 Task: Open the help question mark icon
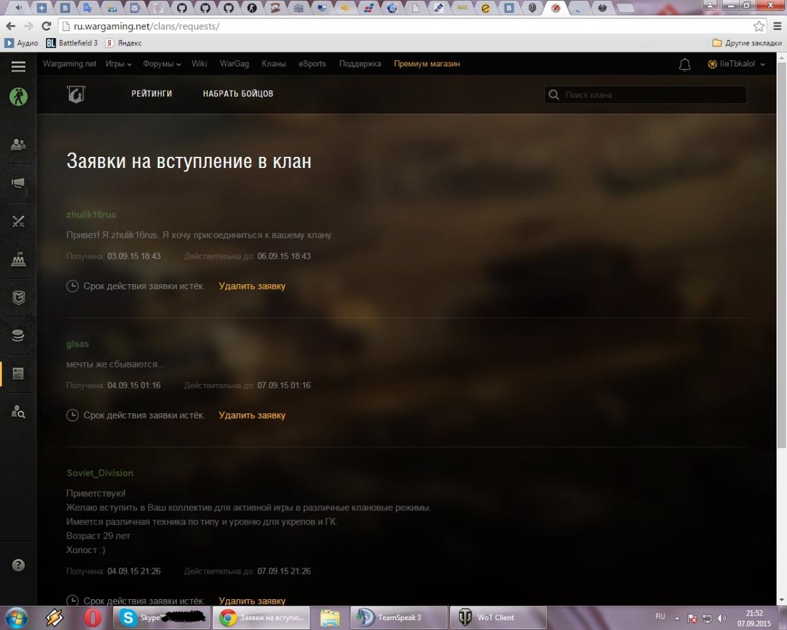tap(18, 565)
